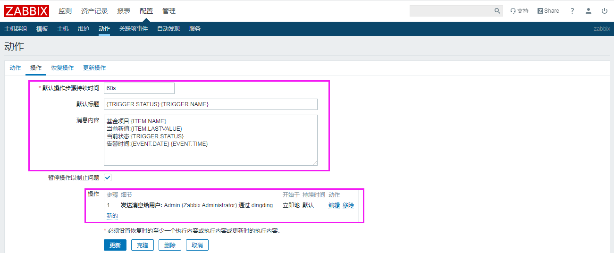
Task: Click the 删除 button
Action: [170, 245]
